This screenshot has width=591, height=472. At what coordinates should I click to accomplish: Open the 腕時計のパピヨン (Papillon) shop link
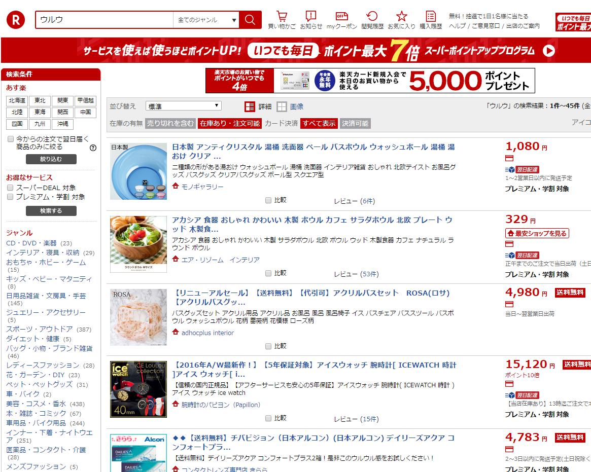[221, 405]
